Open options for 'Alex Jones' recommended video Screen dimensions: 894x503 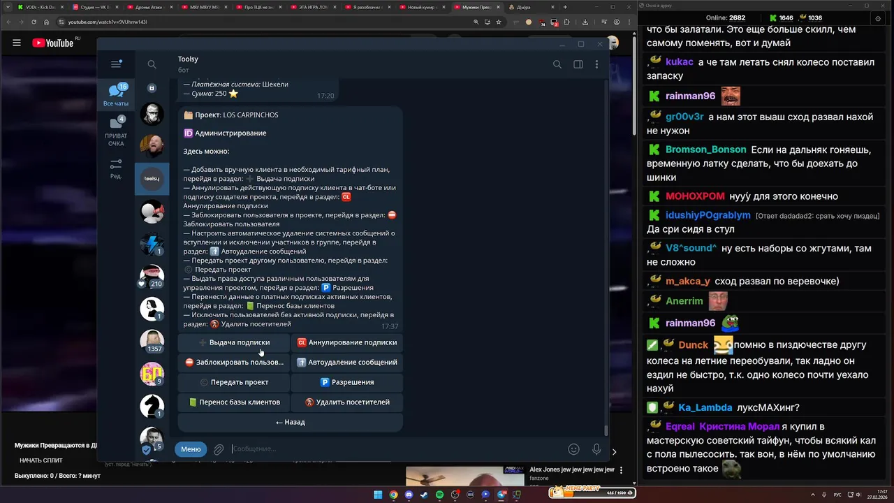click(622, 470)
